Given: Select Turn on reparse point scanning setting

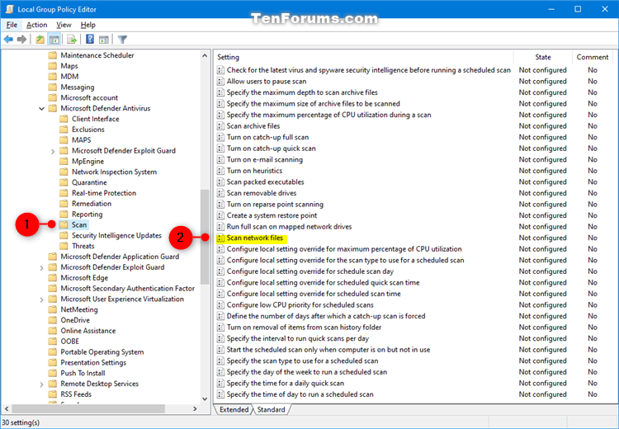Looking at the screenshot, I should point(275,205).
